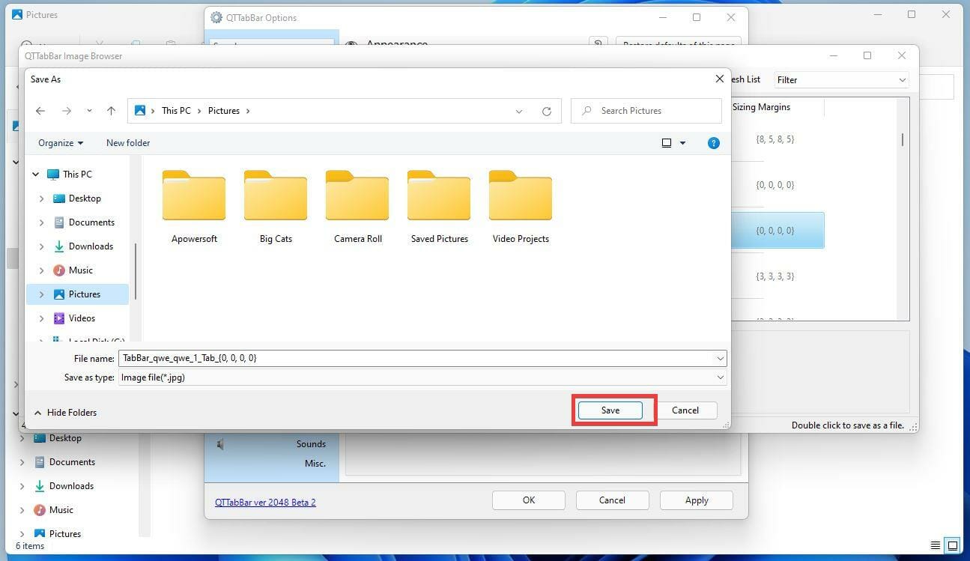The height and width of the screenshot is (561, 970).
Task: Collapse the This PC tree node
Action: [x=35, y=175]
